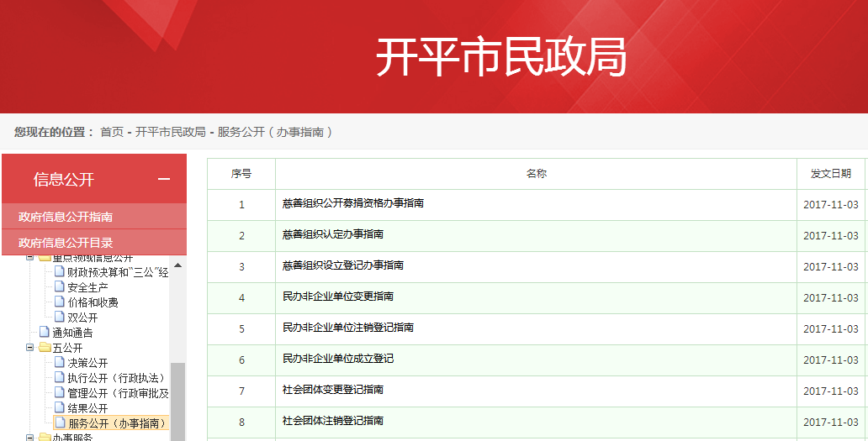Click the 价格和收费 document icon
The height and width of the screenshot is (441, 868).
point(60,302)
